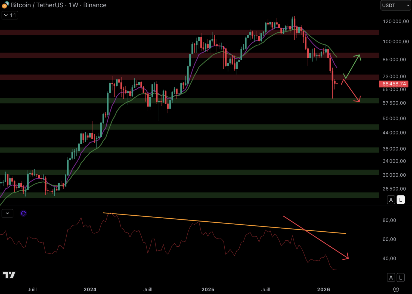This screenshot has width=412, height=294.
Task: Select the red arrow drawn on RSI pane
Action: click(315, 237)
